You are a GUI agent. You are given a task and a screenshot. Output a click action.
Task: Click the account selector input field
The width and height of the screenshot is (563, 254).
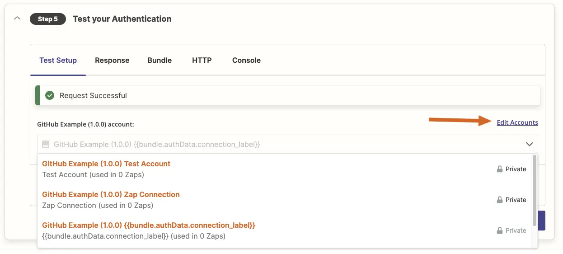(287, 144)
